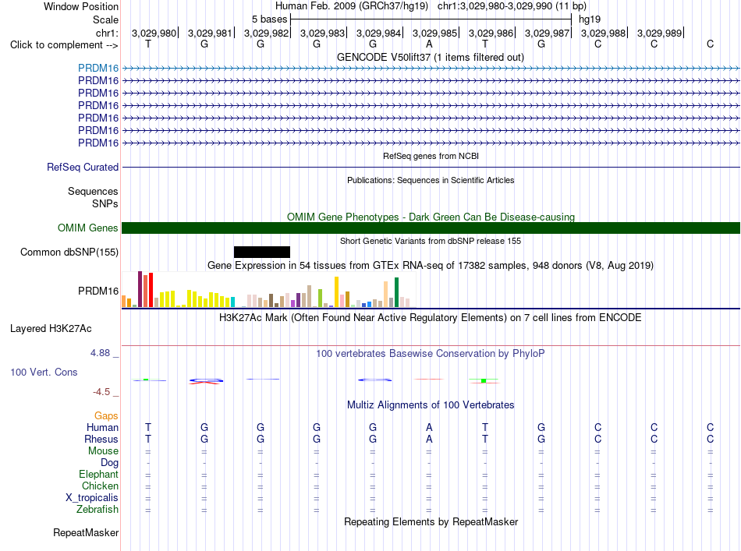
Task: Click the Multiz Alignments of 100 Vertebrates title
Action: (431, 404)
